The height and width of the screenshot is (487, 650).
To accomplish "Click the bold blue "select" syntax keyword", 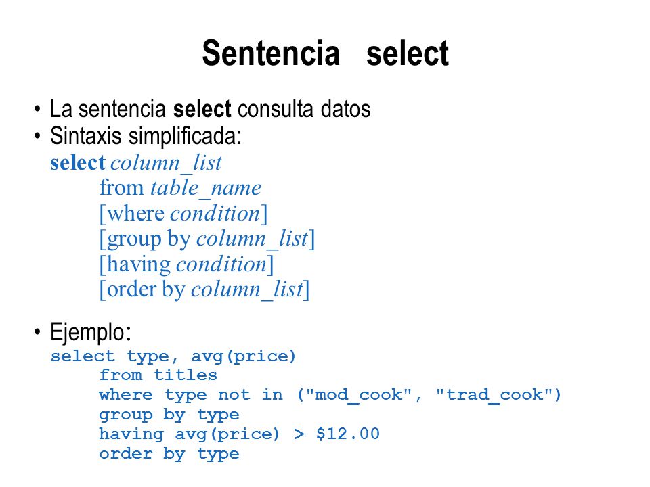I will 78,162.
